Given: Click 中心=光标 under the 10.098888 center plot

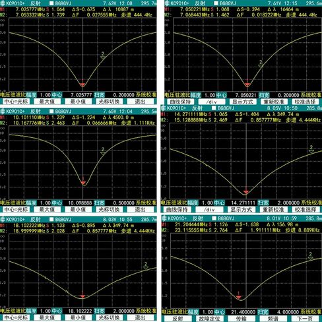Looking at the screenshot, I should 16,210.
